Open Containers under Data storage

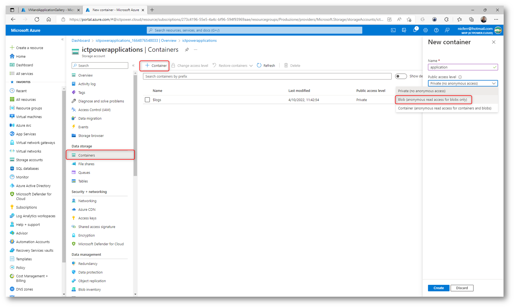100,155
